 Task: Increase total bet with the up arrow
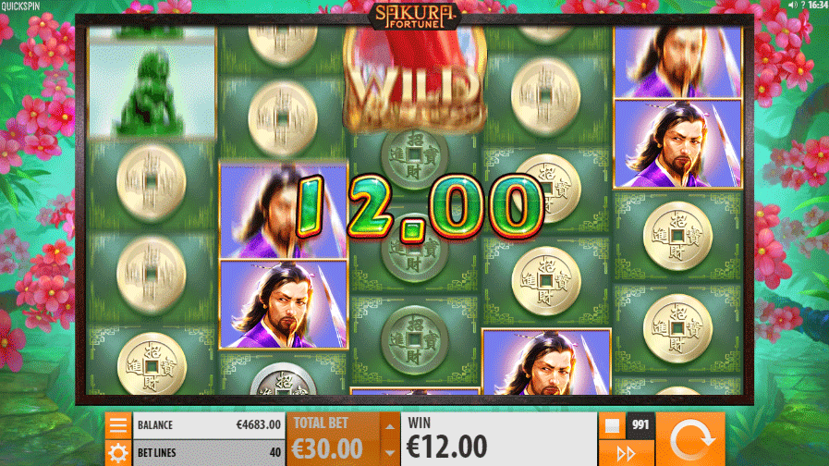click(x=390, y=426)
